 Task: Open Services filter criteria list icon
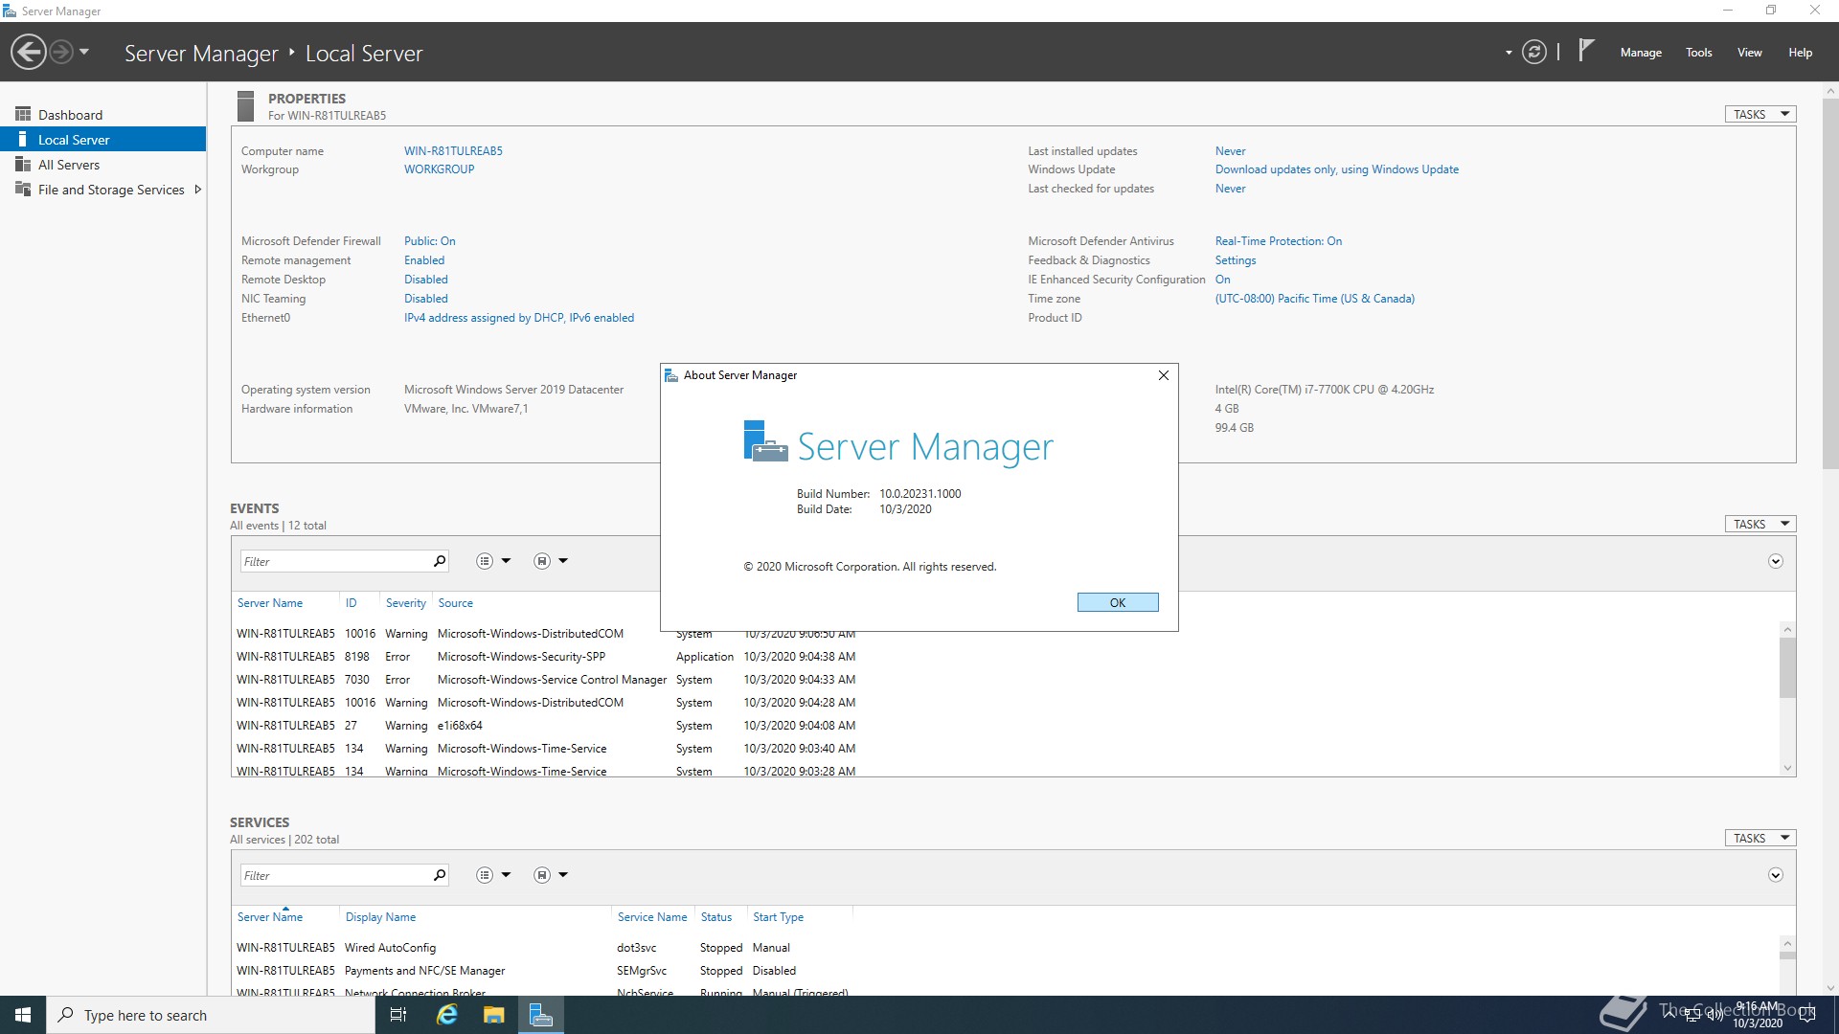point(485,875)
